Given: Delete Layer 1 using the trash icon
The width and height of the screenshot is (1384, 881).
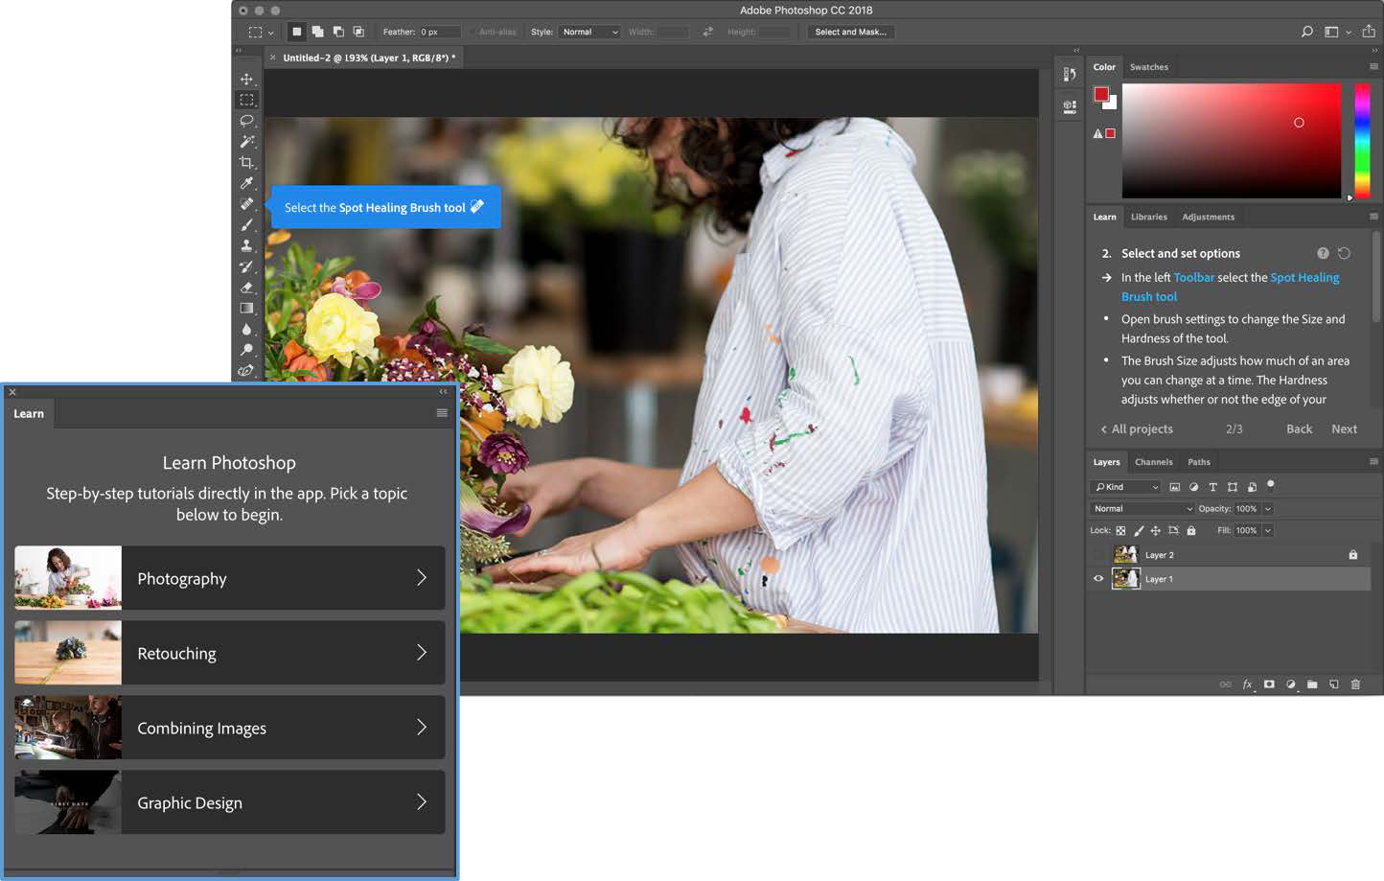Looking at the screenshot, I should (1356, 684).
